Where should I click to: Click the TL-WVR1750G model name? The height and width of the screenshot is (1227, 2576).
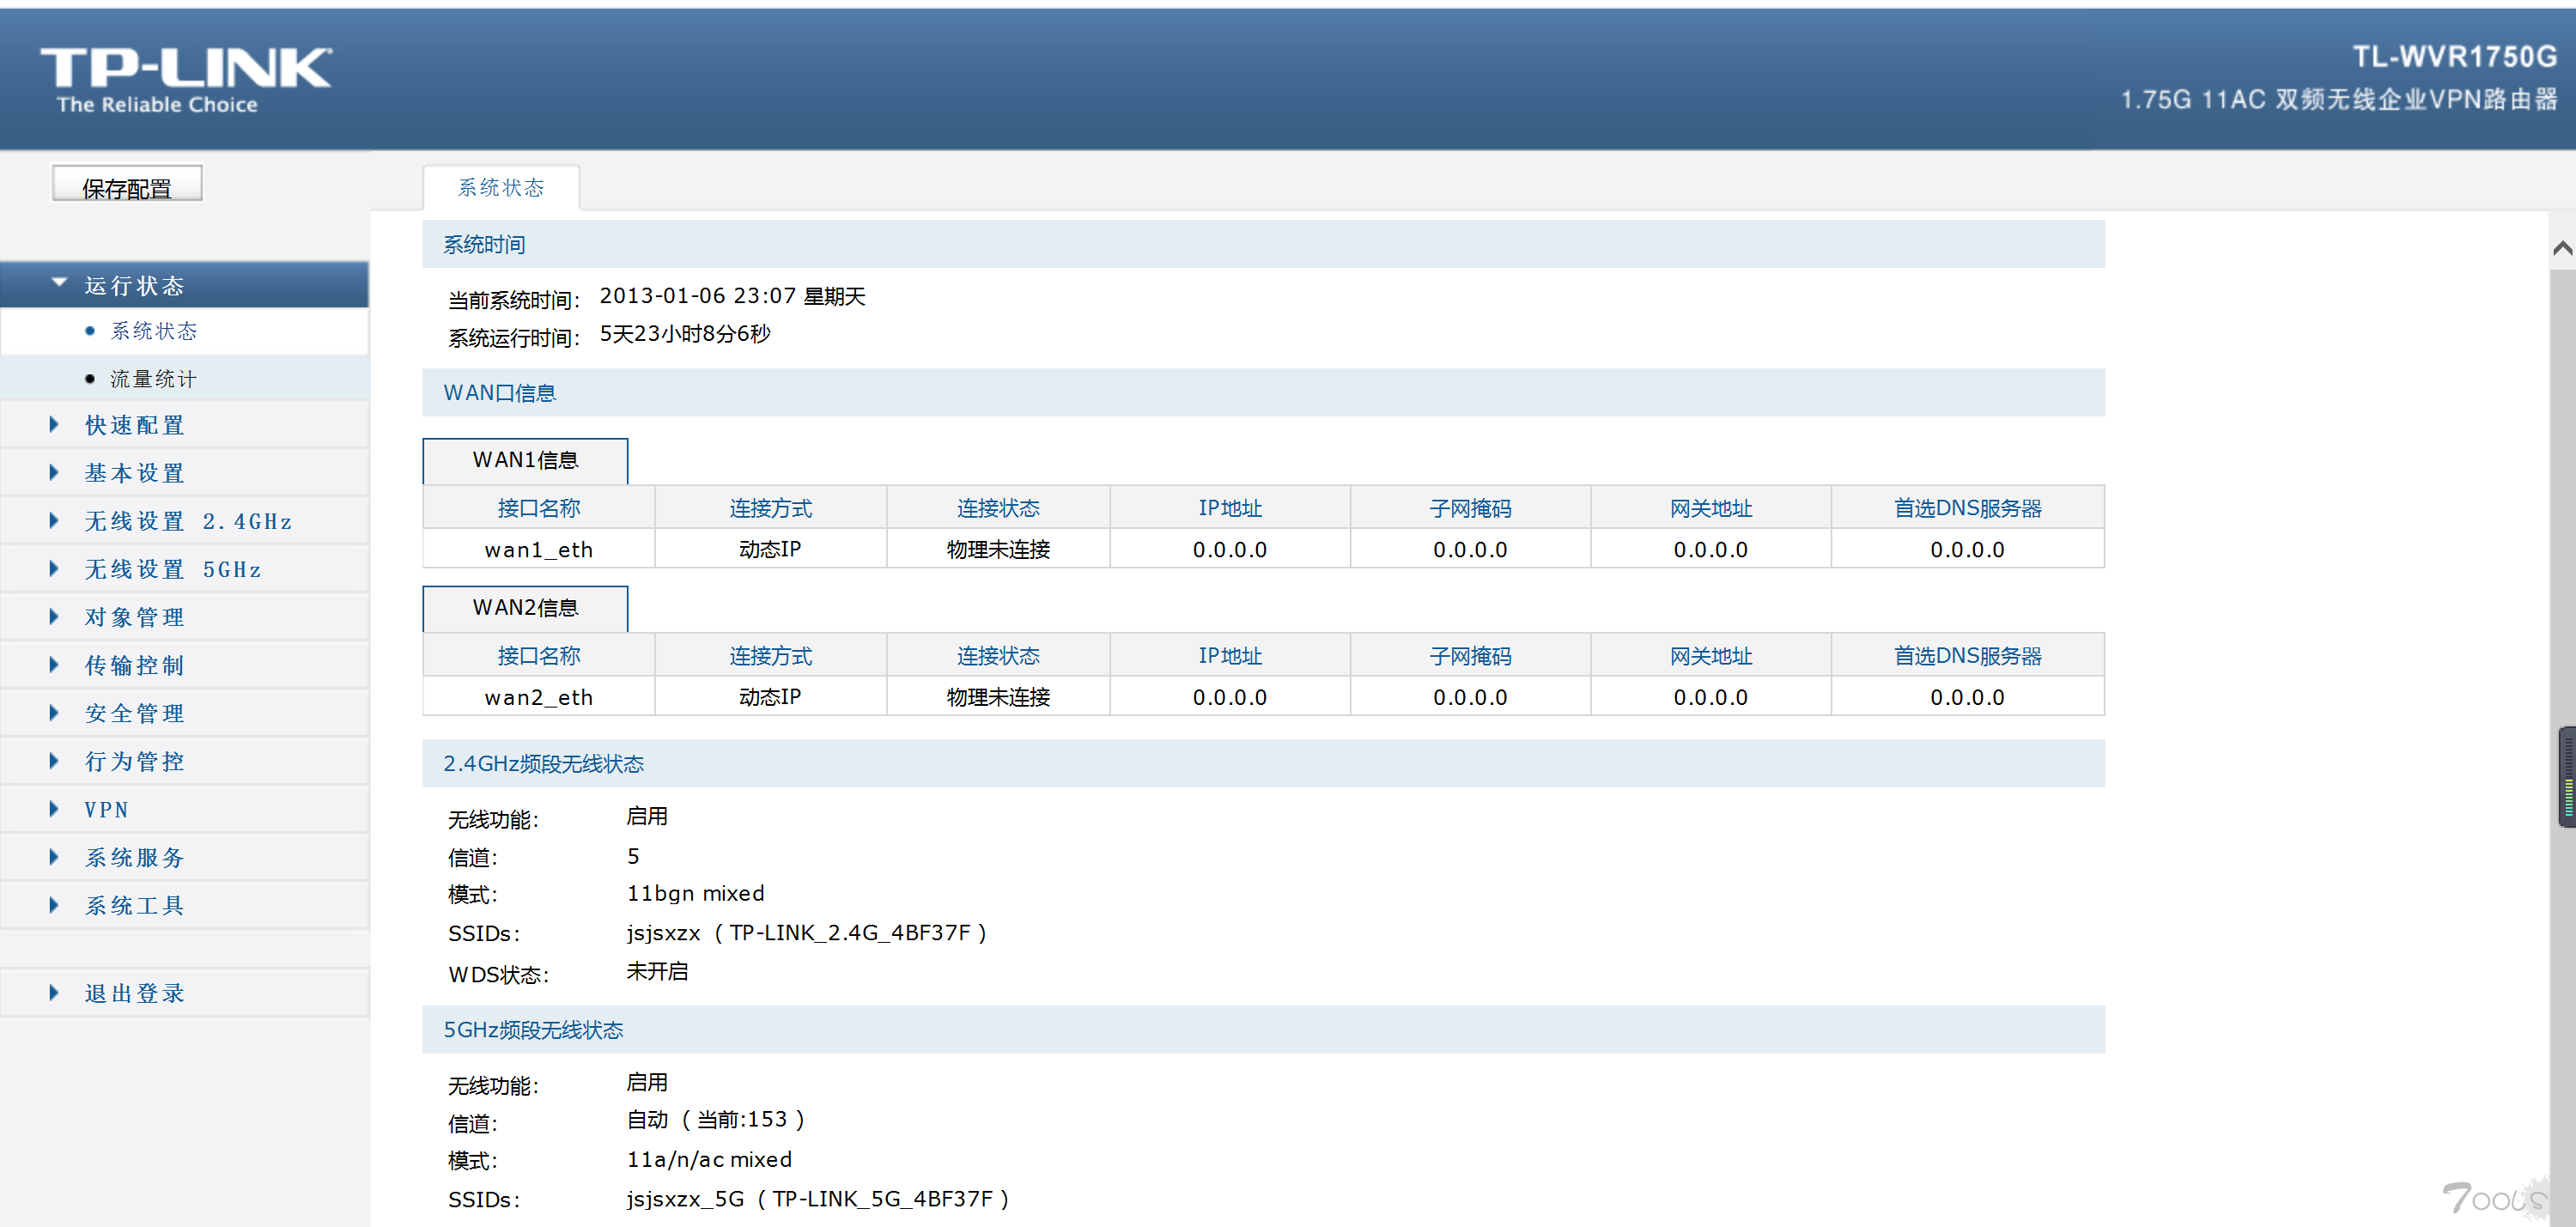point(2454,57)
